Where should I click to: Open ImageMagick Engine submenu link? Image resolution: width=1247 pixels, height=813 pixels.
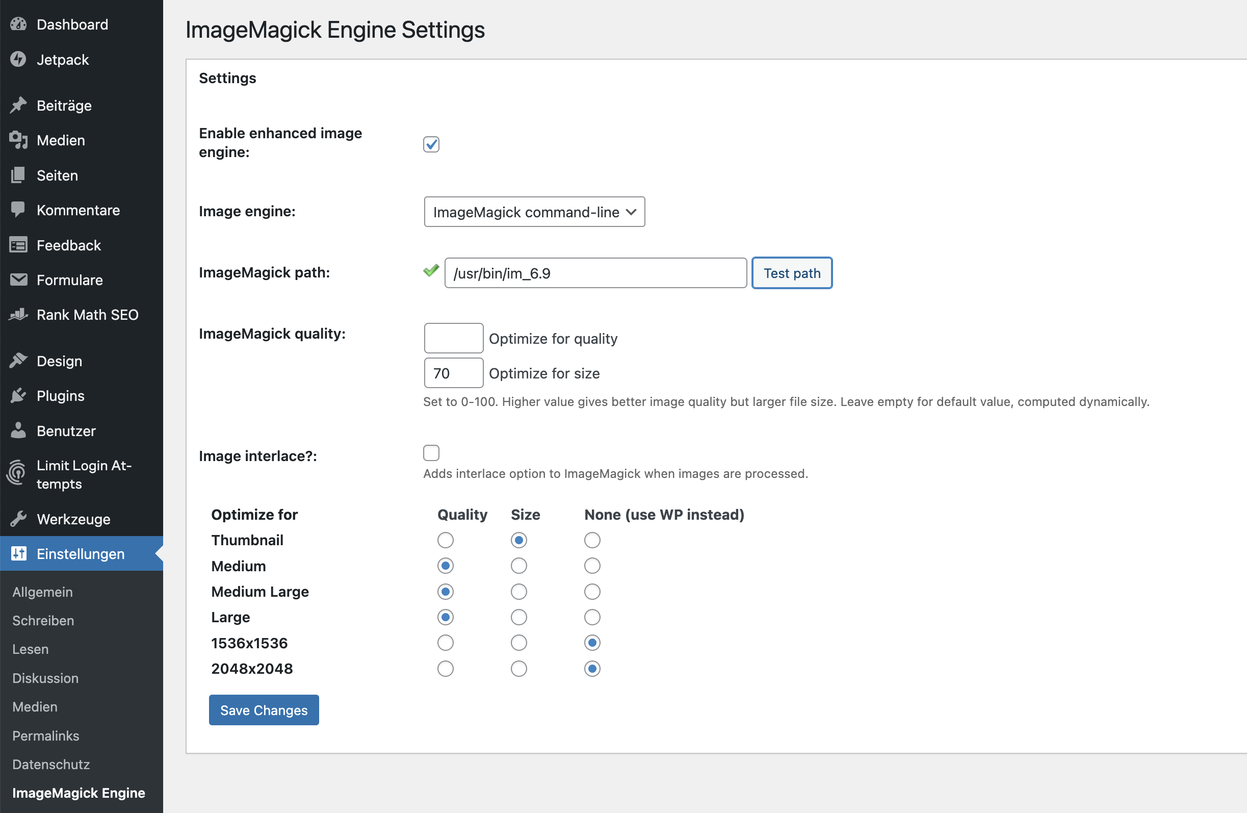79,793
